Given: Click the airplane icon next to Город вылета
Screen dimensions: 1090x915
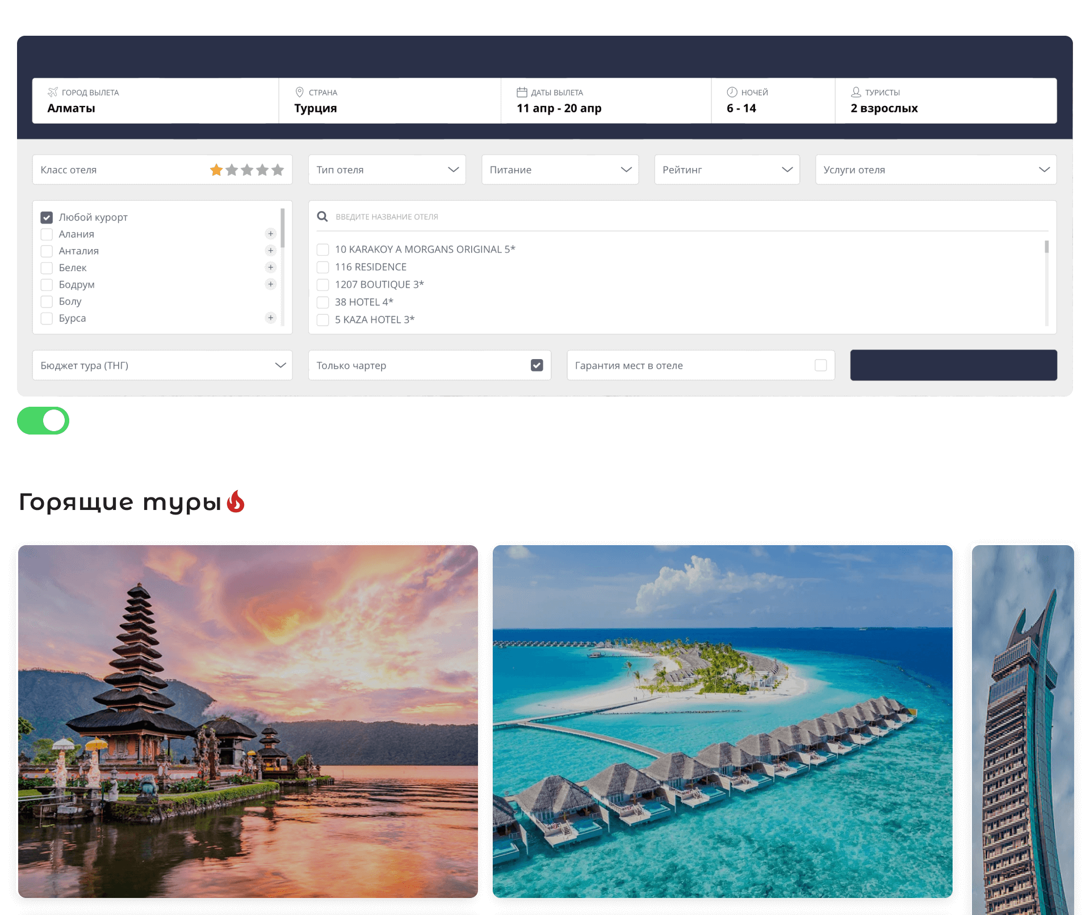Looking at the screenshot, I should (53, 92).
